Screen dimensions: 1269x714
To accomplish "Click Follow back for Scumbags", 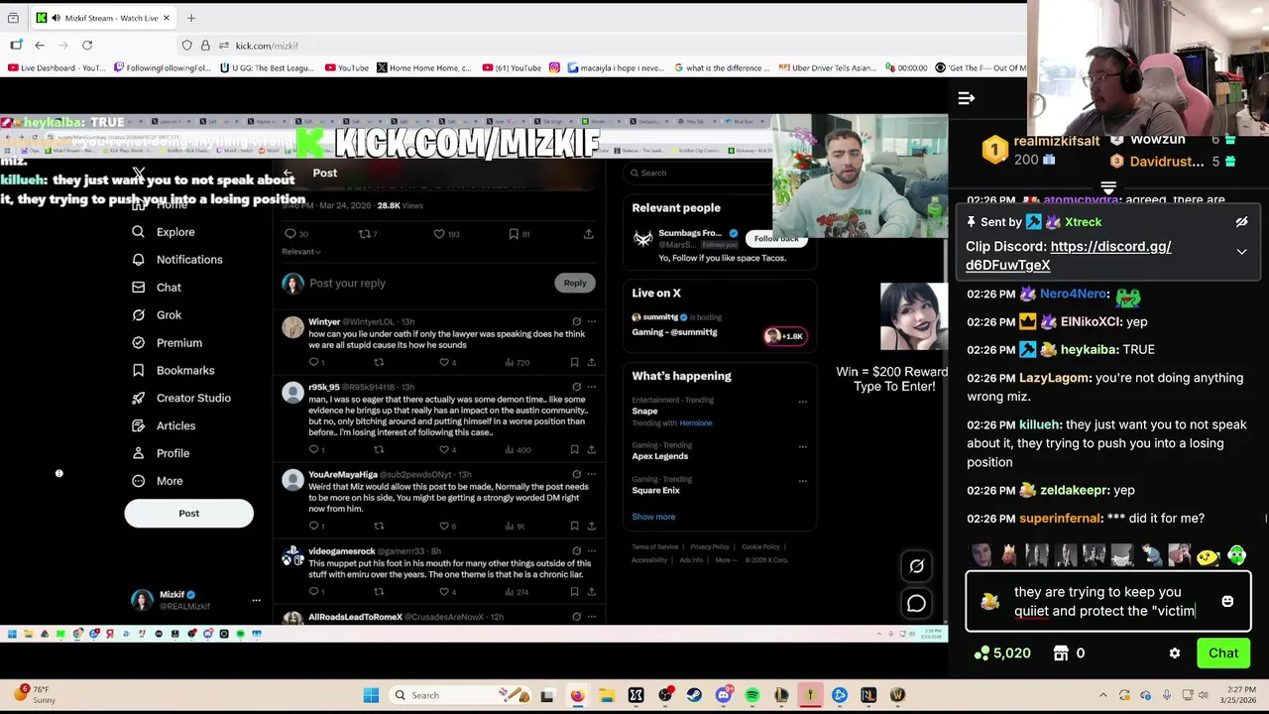I will [x=776, y=239].
